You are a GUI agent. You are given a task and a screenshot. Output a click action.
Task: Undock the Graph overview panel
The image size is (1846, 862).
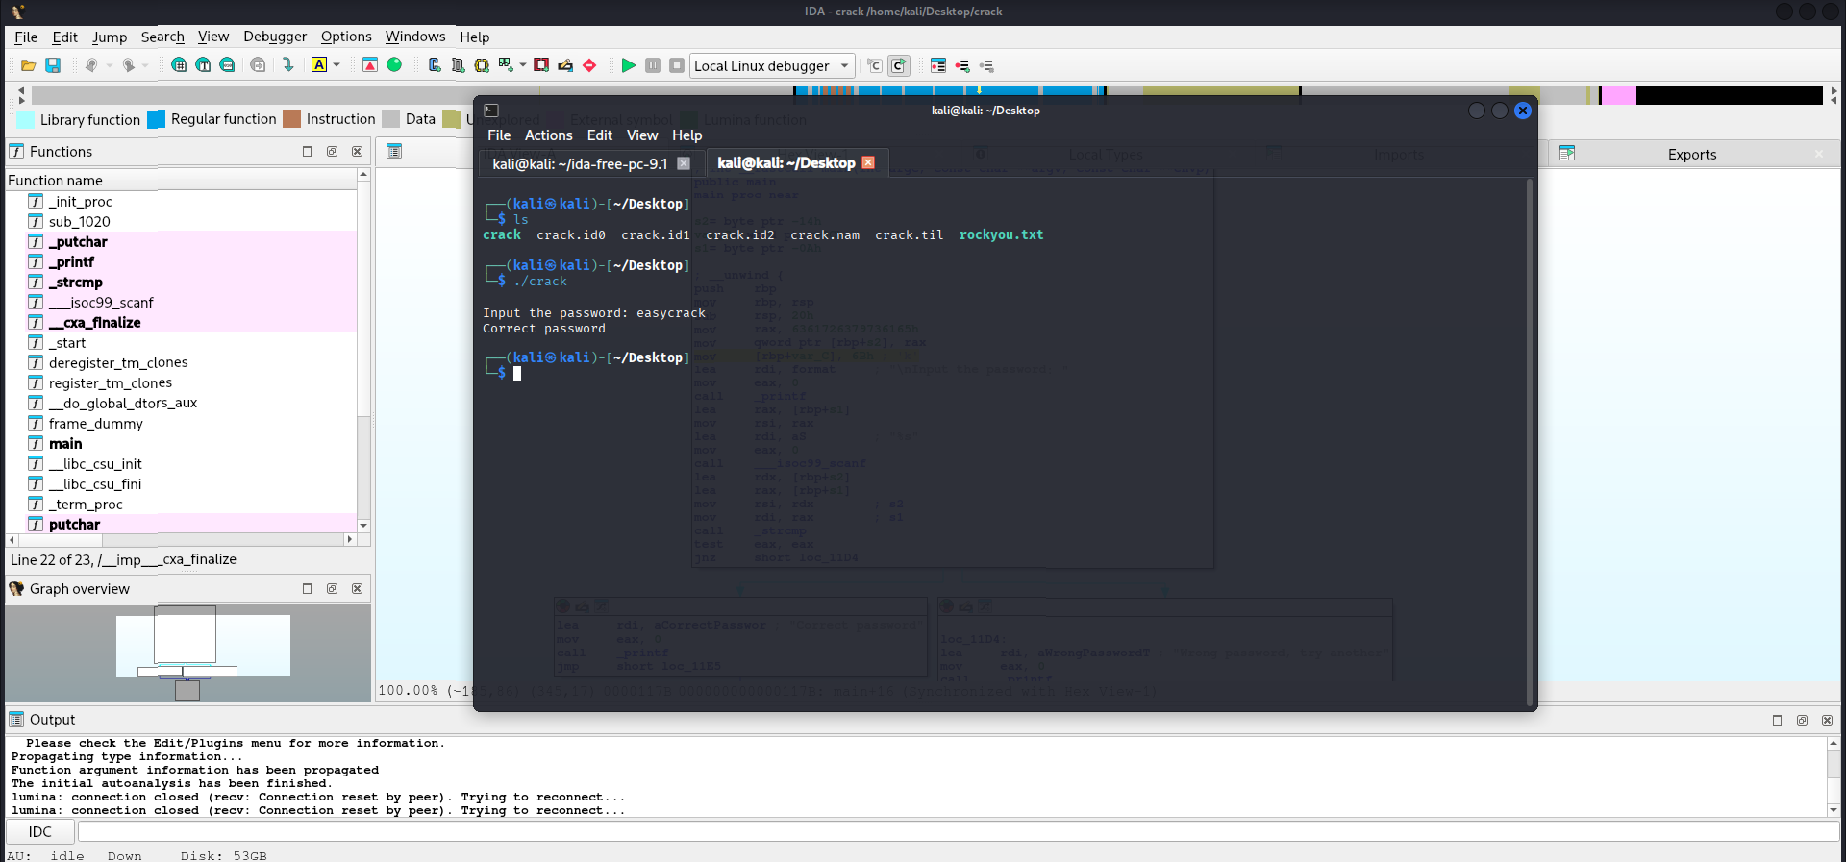click(332, 588)
